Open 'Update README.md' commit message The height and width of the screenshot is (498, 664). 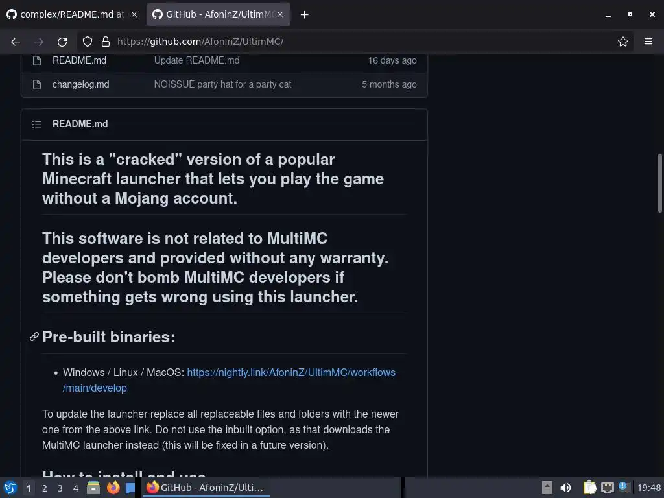(196, 60)
